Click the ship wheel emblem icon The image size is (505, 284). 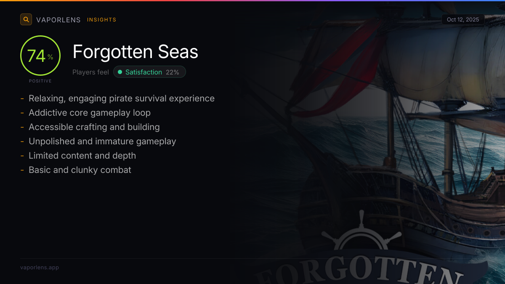(x=361, y=236)
